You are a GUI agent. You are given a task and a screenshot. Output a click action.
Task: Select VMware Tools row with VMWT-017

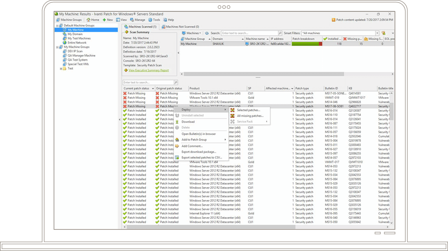[256, 162]
